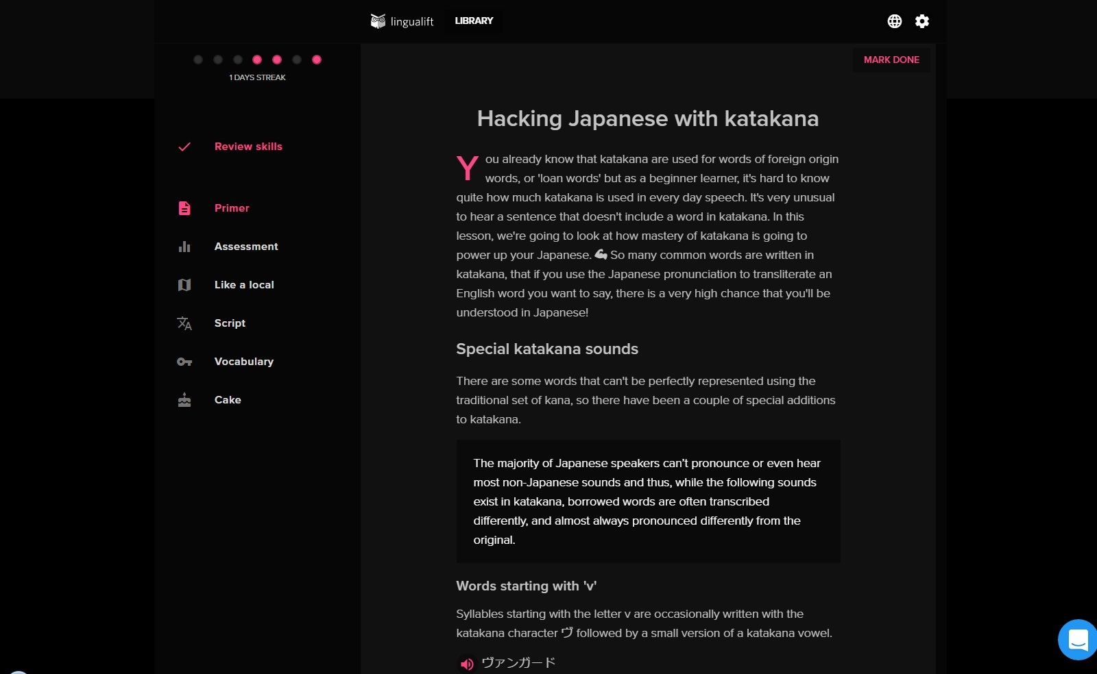Image resolution: width=1097 pixels, height=674 pixels.
Task: Click the first gray streak dot
Action: coord(198,60)
